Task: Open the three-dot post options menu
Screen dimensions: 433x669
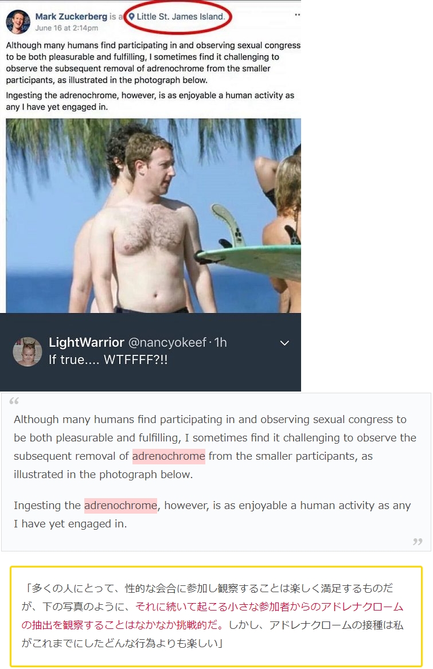Action: (297, 15)
